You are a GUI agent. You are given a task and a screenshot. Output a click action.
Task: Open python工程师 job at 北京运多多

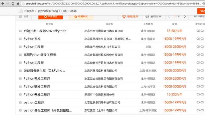point(34,103)
